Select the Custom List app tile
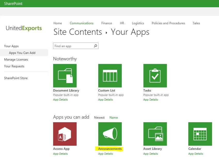219x164 pixels. tap(110, 76)
